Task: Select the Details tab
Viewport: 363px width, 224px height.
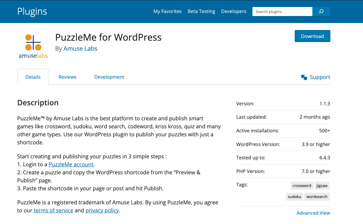Action: (x=33, y=77)
